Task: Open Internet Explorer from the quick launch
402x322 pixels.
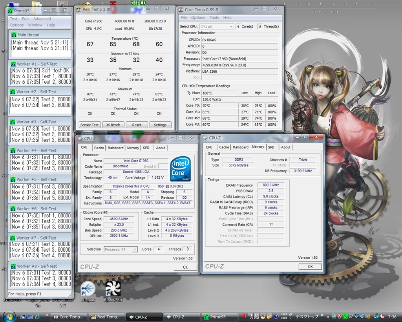Action: pos(38,317)
